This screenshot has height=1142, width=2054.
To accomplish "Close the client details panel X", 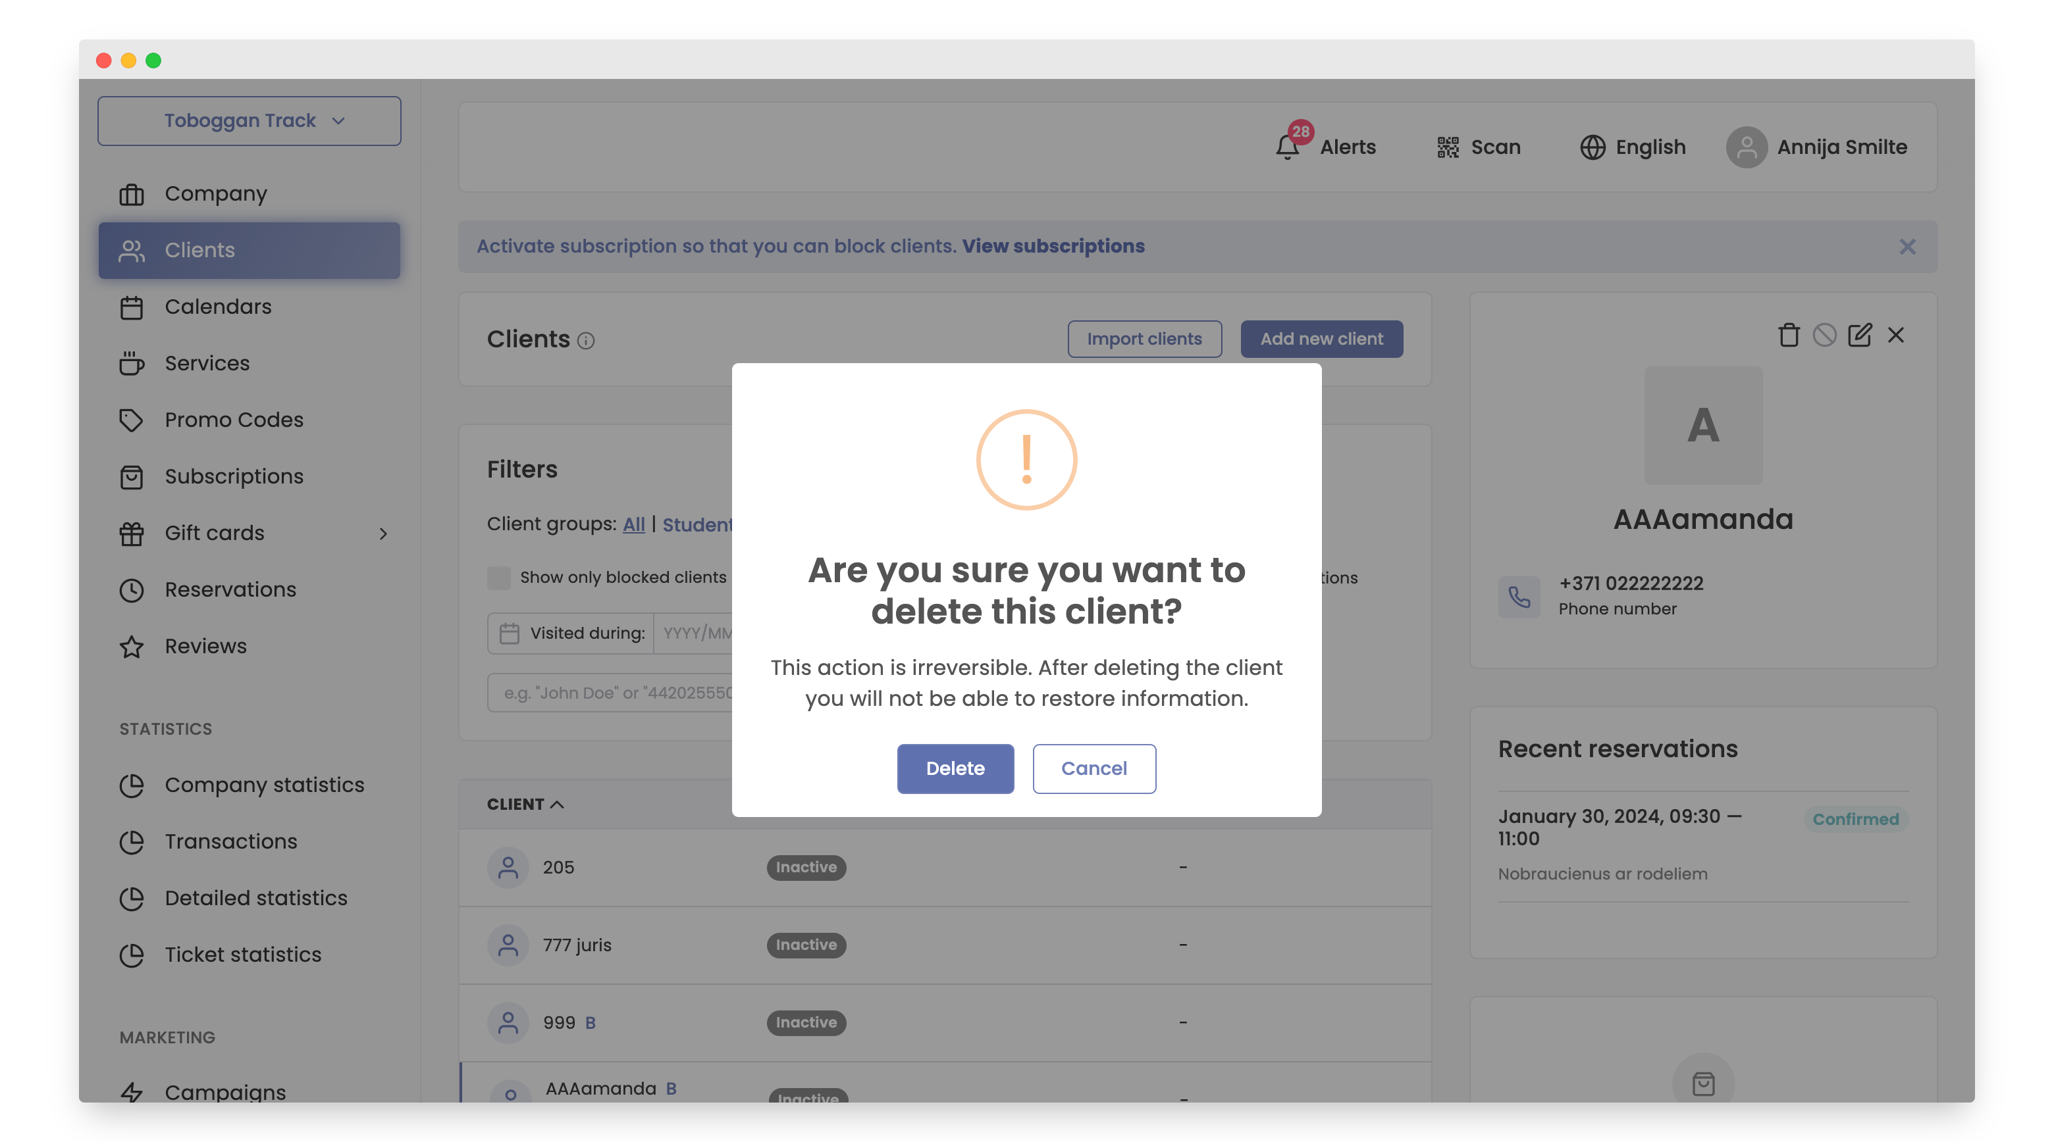I will pos(1896,335).
